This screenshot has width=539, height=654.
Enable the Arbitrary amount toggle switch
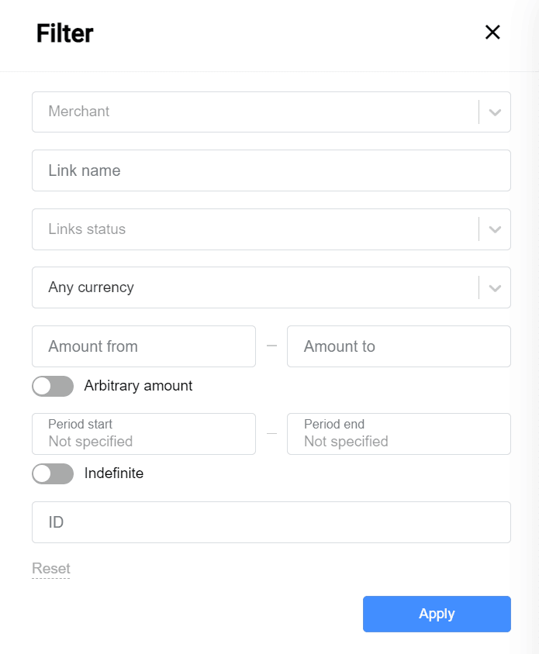(53, 386)
